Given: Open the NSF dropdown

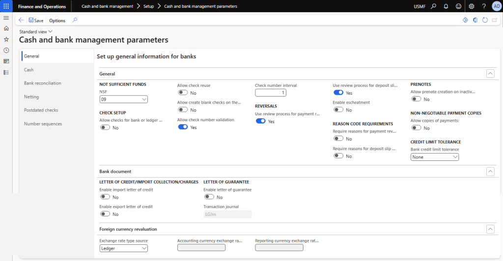Looking at the screenshot, I should [123, 100].
